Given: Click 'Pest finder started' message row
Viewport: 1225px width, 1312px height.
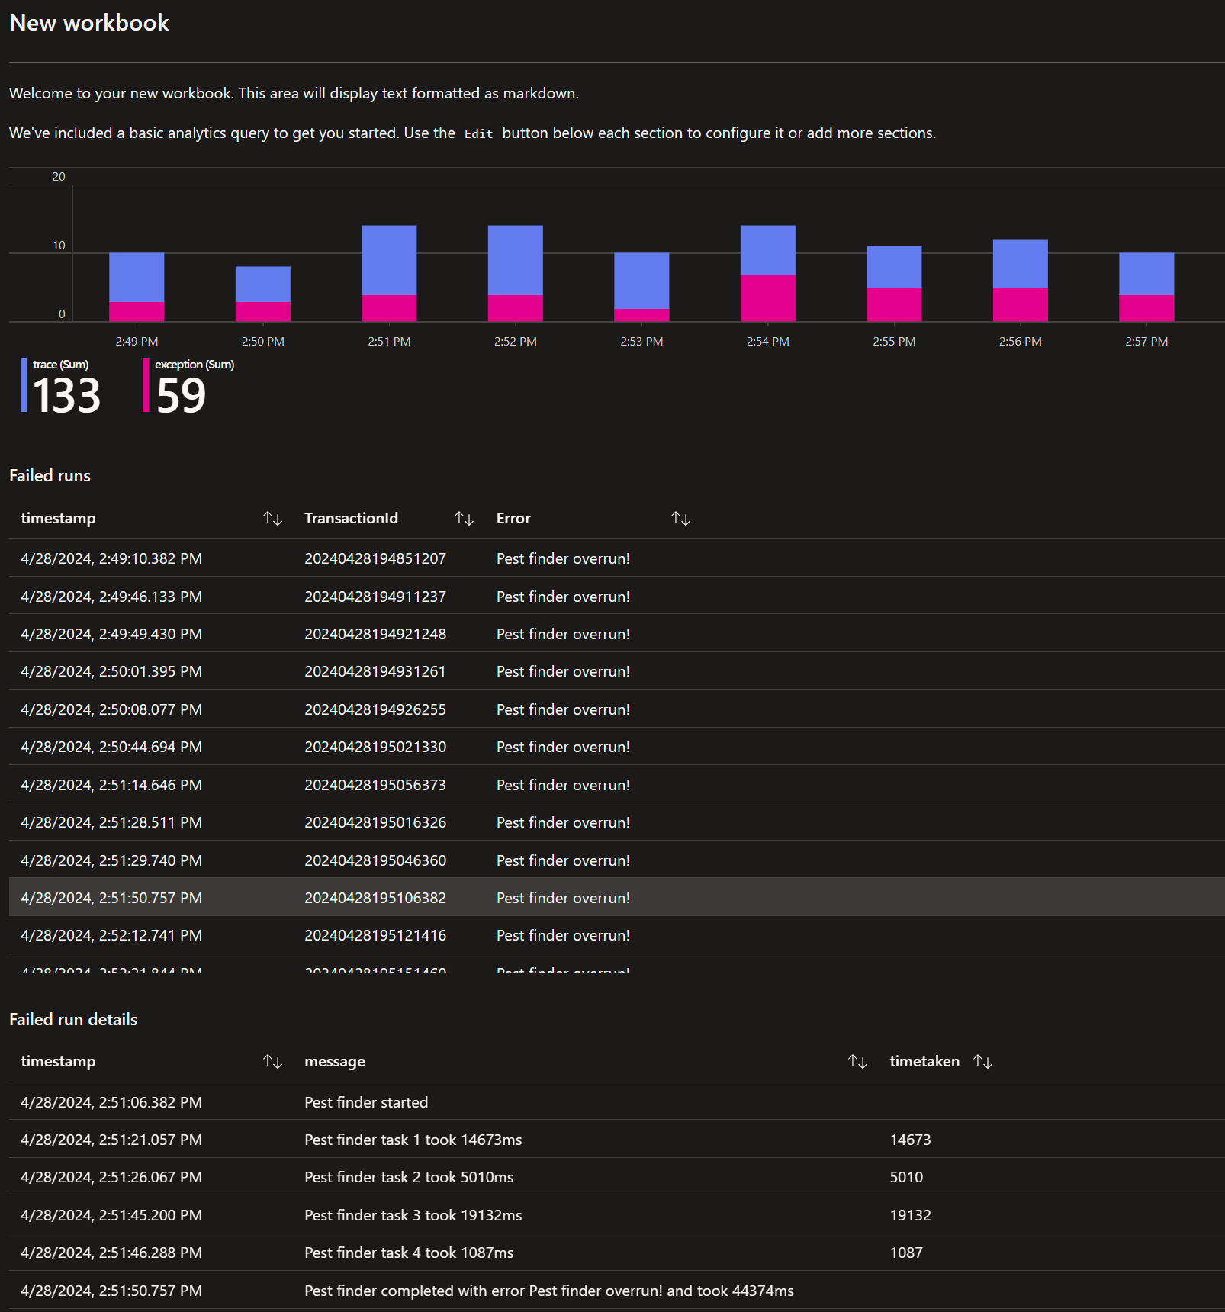Looking at the screenshot, I should 617,1102.
